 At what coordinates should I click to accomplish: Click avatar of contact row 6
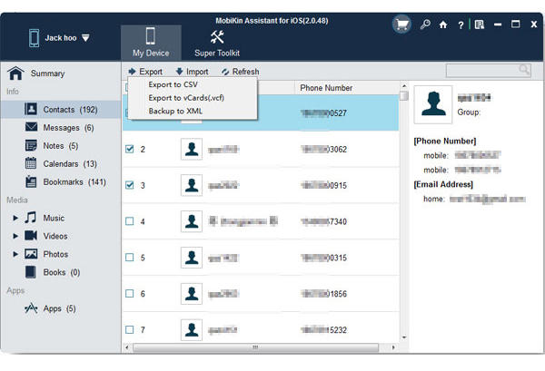pyautogui.click(x=192, y=294)
